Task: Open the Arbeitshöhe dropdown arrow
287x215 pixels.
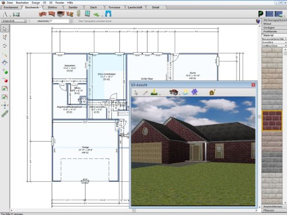Action: click(71, 21)
